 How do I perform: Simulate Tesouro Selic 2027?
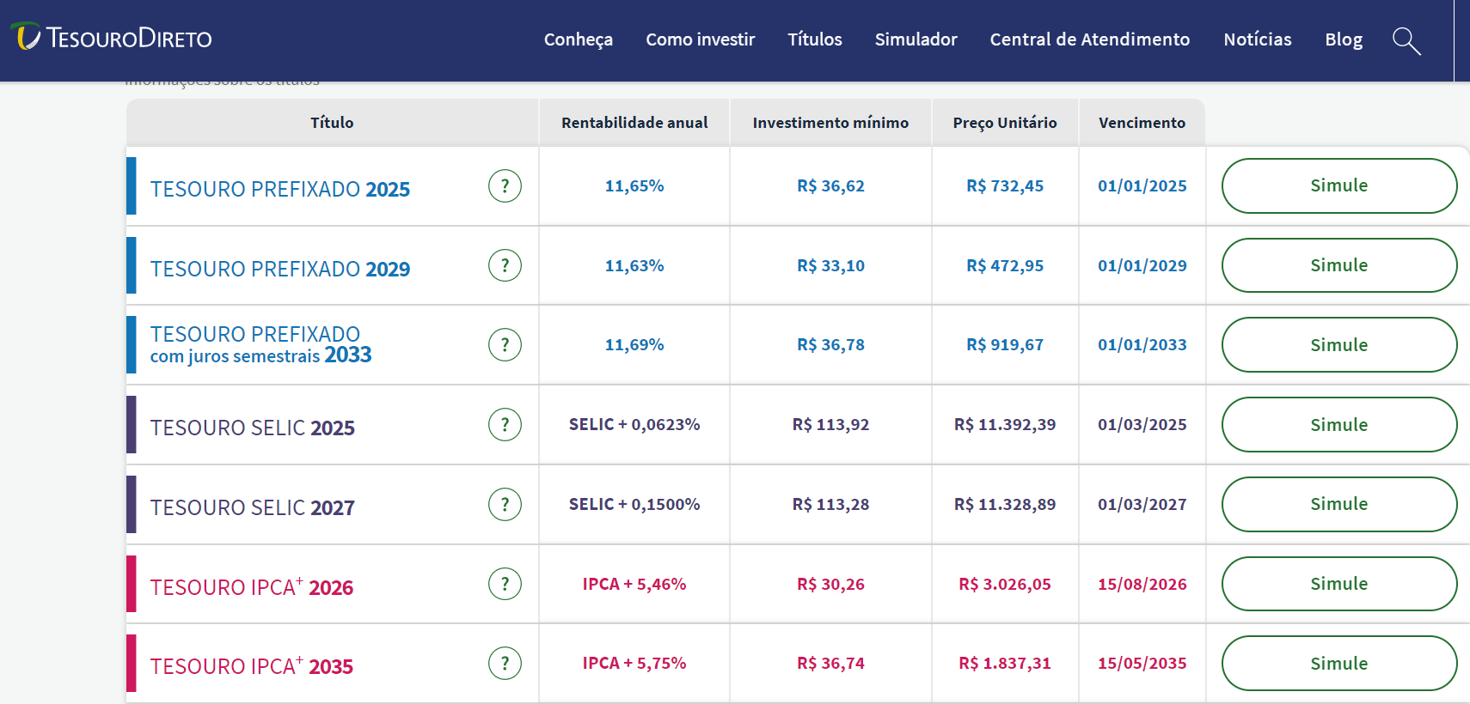tap(1339, 504)
